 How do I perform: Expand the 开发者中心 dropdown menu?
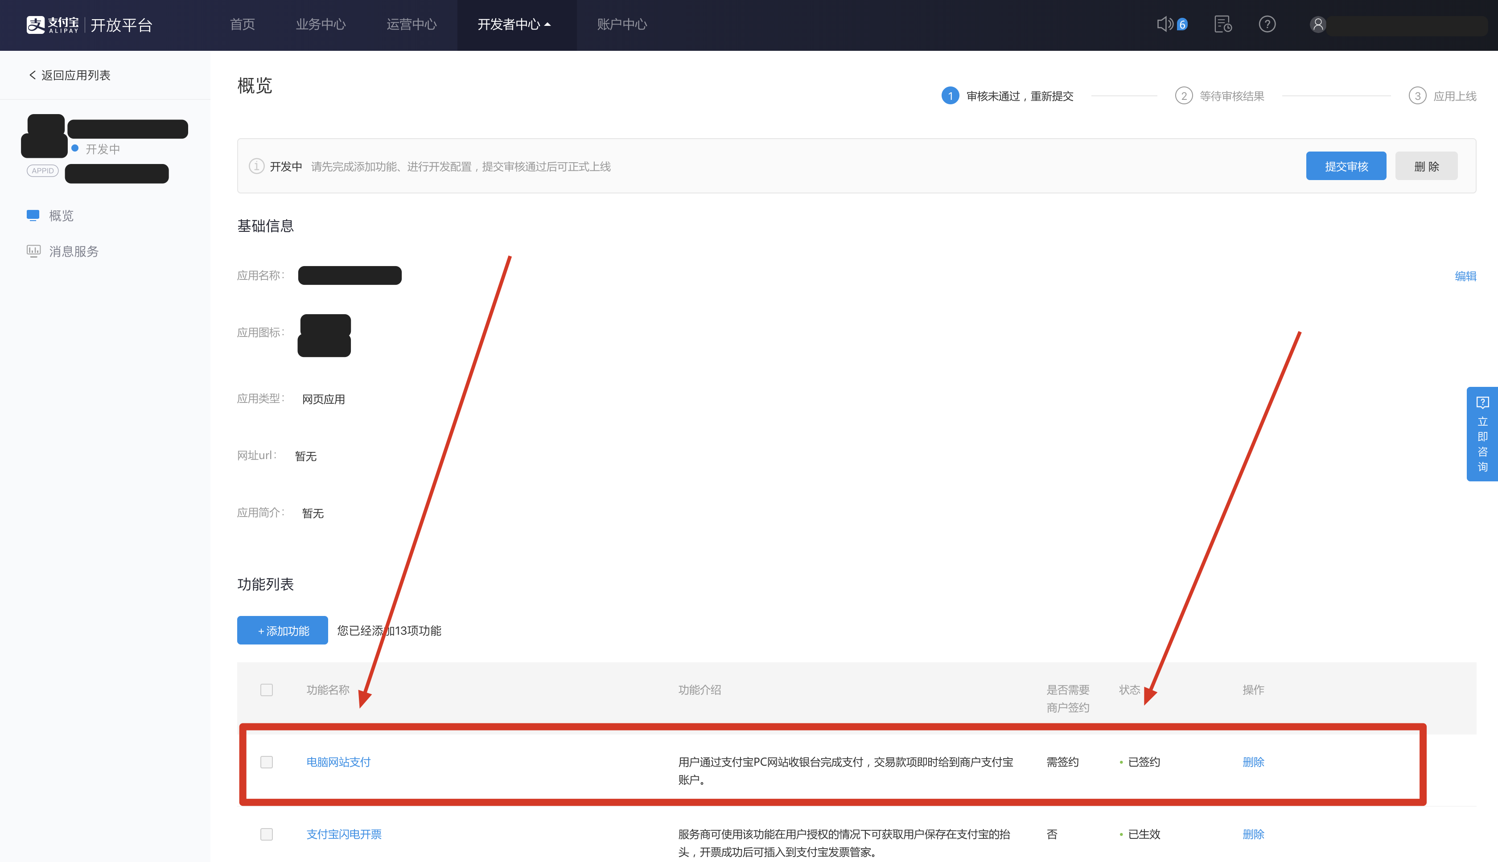pos(514,24)
